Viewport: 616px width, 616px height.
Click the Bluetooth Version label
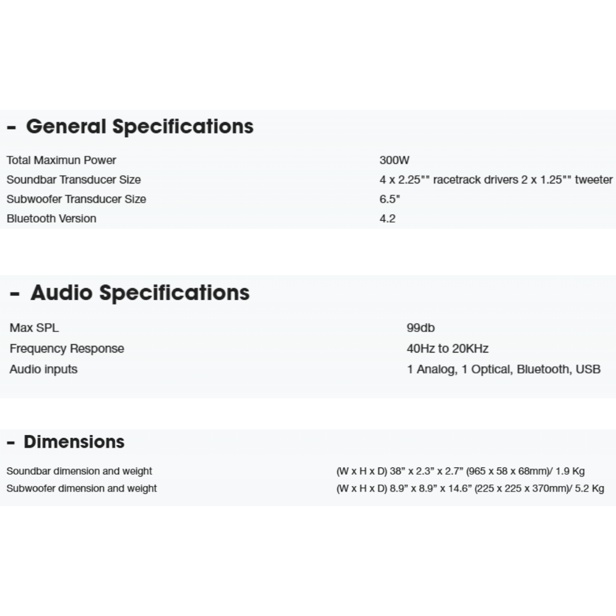tap(51, 218)
